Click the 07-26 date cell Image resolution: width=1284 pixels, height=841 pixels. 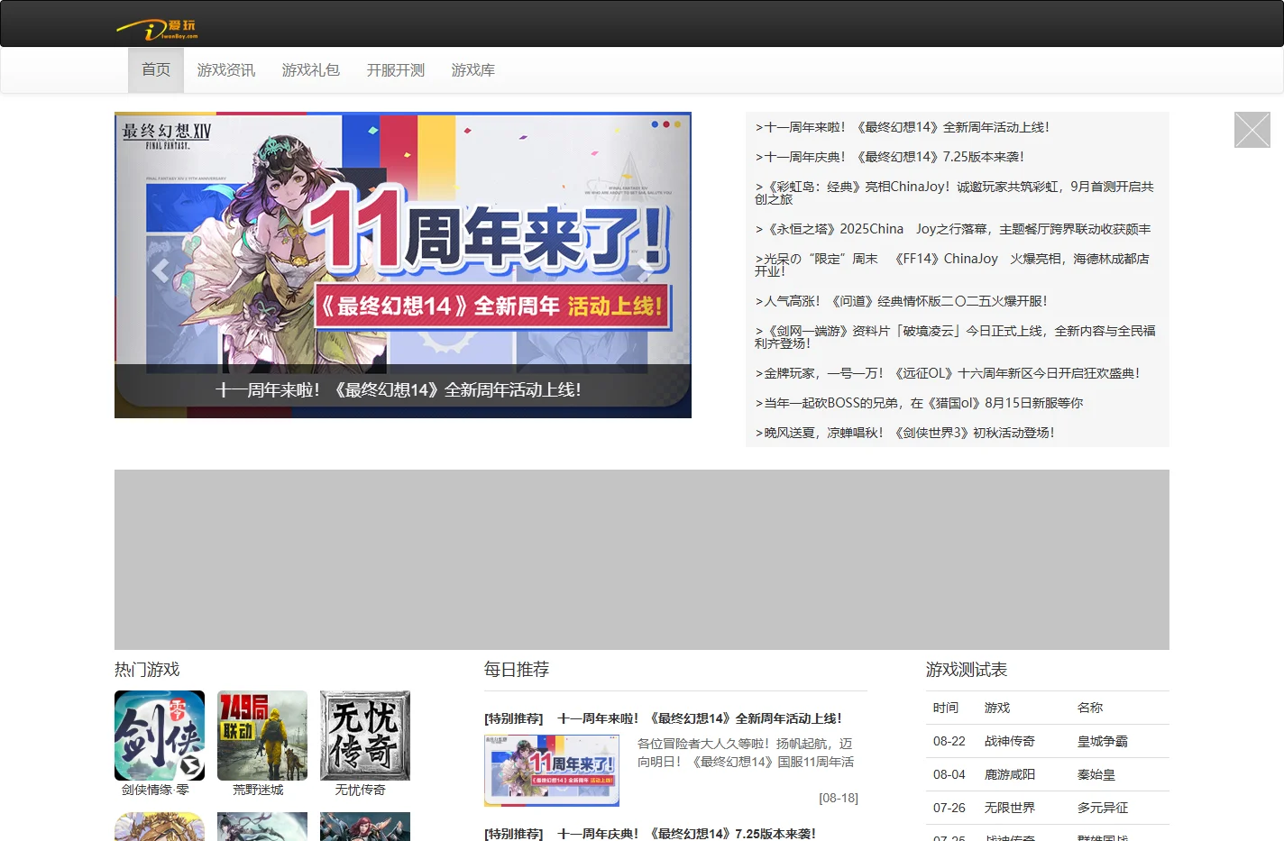(949, 808)
